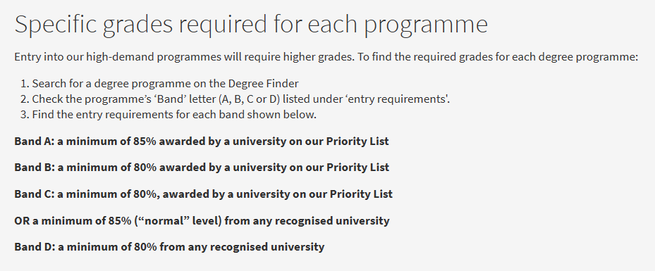Image resolution: width=655 pixels, height=271 pixels.
Task: Click 'Priority List' in the Band C line
Action: coord(361,194)
